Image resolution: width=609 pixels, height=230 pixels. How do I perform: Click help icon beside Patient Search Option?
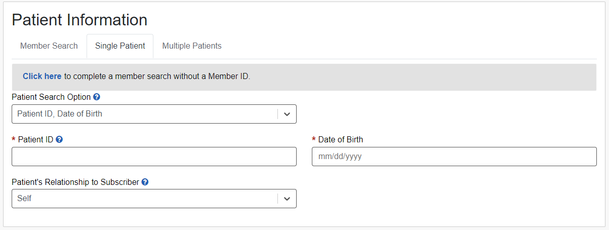coord(97,97)
